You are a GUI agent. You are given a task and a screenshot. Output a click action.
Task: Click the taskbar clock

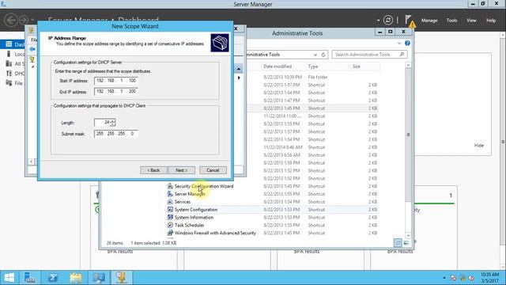(x=490, y=278)
